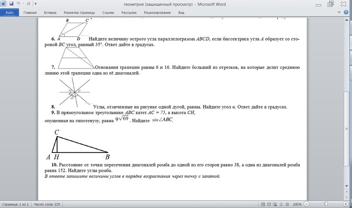This screenshot has height=208, width=352.
Task: Go to next page with double-down arrow
Action: point(346,198)
